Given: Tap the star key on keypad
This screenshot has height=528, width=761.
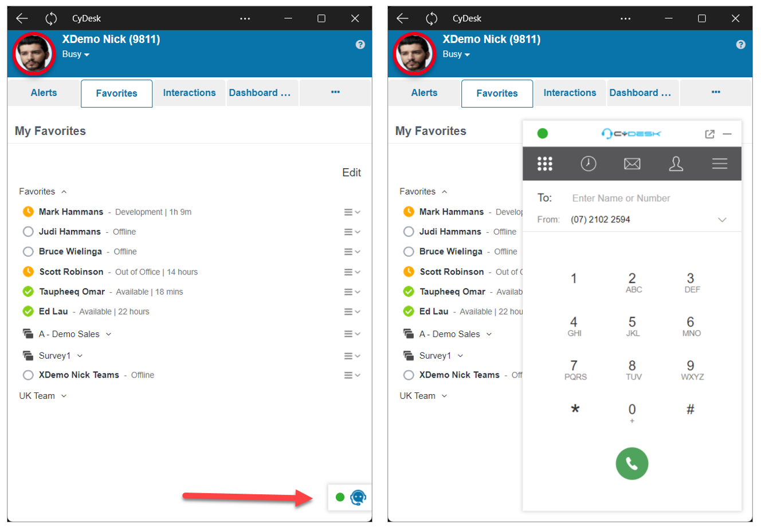Looking at the screenshot, I should pos(575,410).
